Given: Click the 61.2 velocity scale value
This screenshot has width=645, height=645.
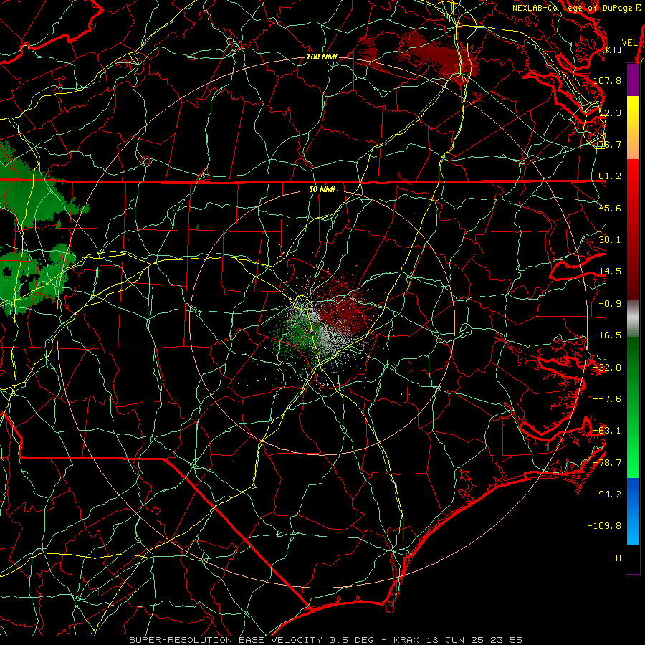Looking at the screenshot, I should [610, 176].
